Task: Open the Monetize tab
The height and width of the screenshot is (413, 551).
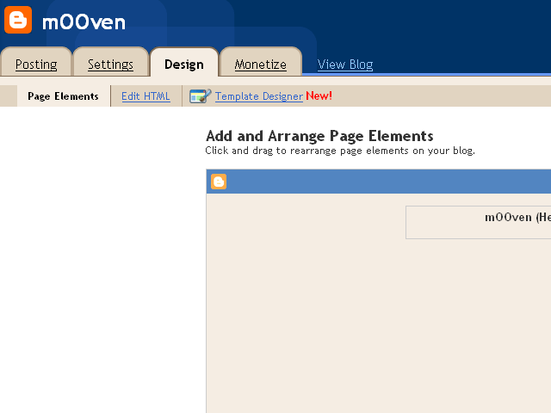Action: click(260, 65)
